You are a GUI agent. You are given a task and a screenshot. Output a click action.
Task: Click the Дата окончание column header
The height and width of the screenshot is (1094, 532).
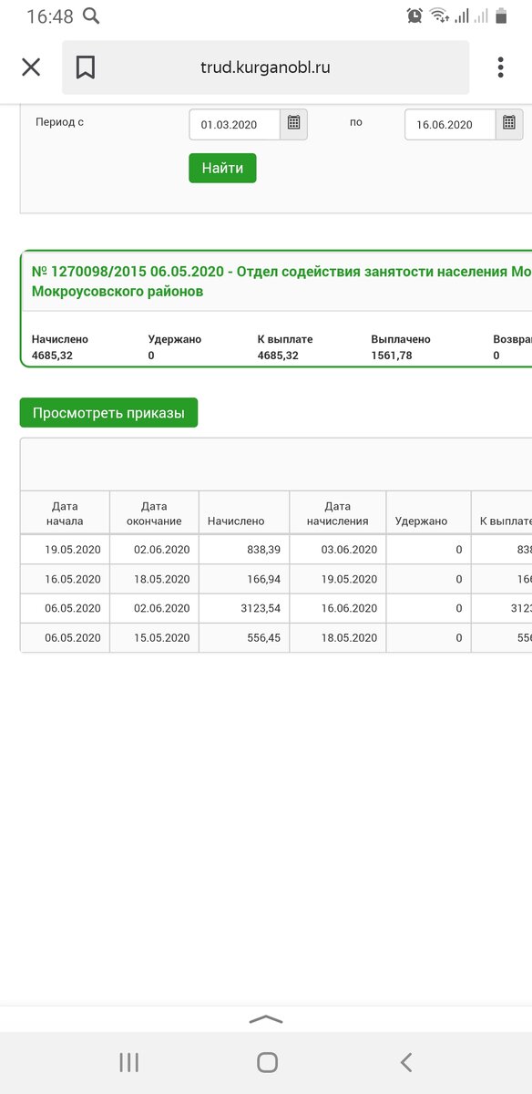point(154,513)
